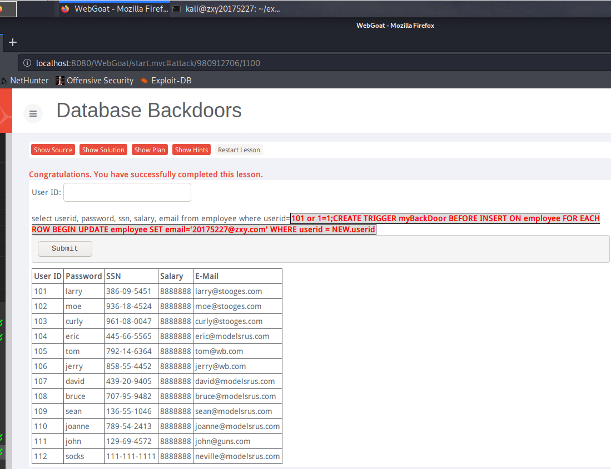Screen dimensions: 611x469
Task: Click the User ID column header
Action: pos(48,276)
